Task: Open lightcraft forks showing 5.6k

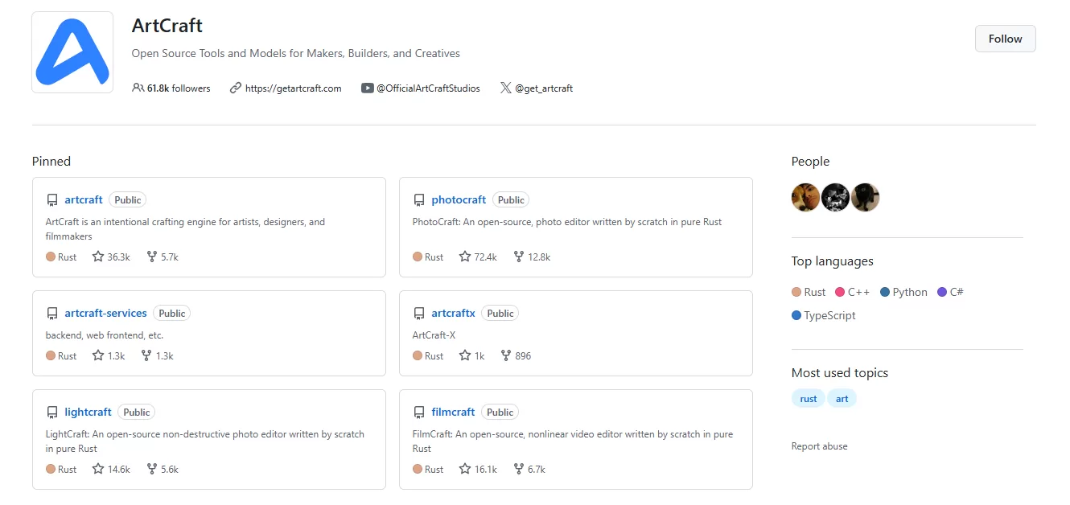Action: (163, 470)
